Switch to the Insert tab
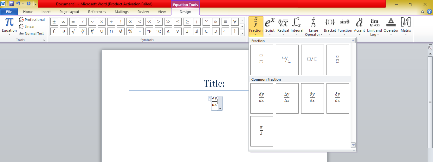This screenshot has width=433, height=162. point(46,12)
